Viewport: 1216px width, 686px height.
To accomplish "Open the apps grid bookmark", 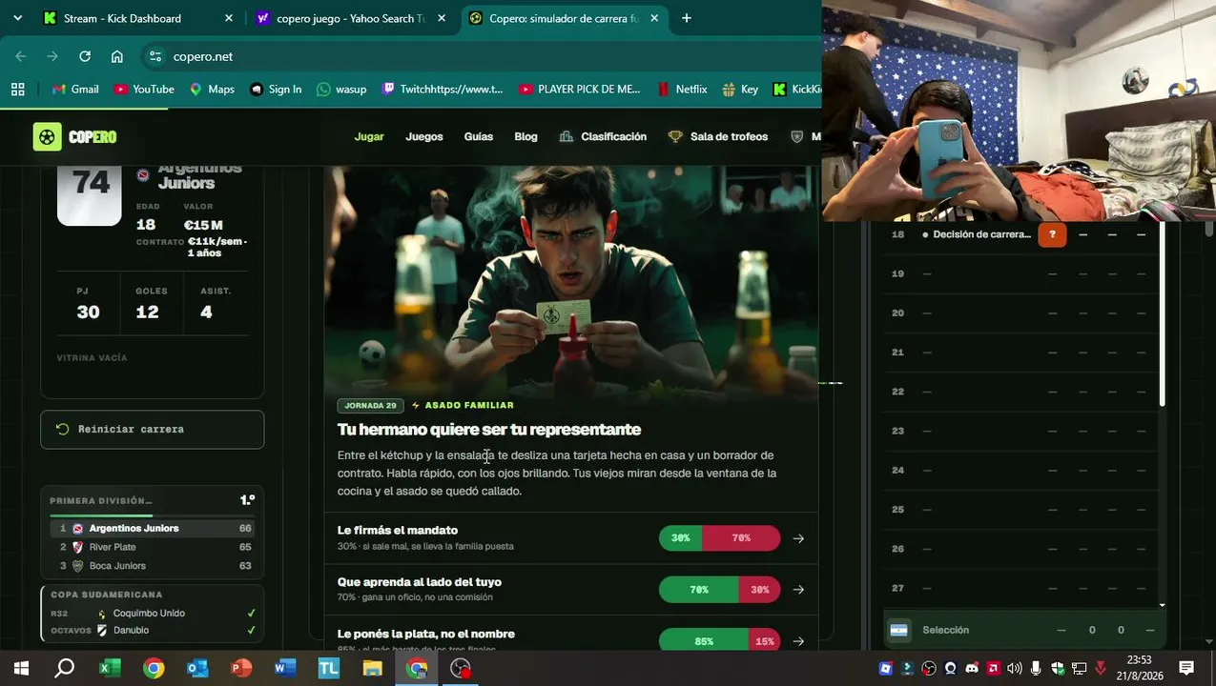I will point(17,89).
